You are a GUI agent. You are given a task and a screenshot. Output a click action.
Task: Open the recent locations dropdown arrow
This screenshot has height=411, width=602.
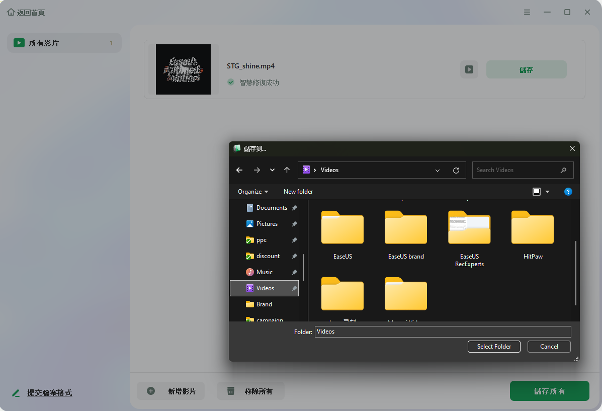[272, 170]
